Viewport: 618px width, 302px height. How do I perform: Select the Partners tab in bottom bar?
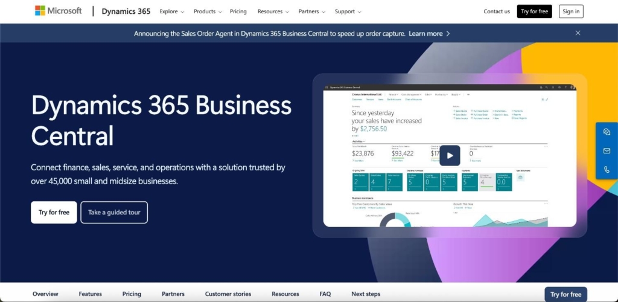point(173,294)
